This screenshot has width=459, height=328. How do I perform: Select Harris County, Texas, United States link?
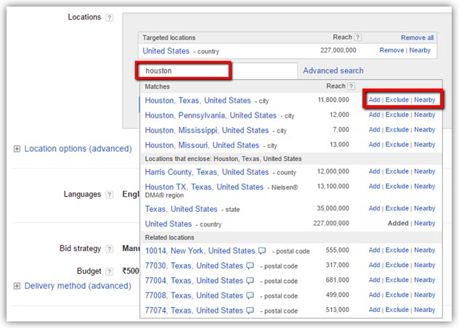207,172
